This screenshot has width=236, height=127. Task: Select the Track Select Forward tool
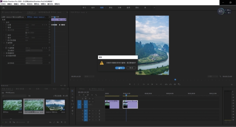(72, 94)
